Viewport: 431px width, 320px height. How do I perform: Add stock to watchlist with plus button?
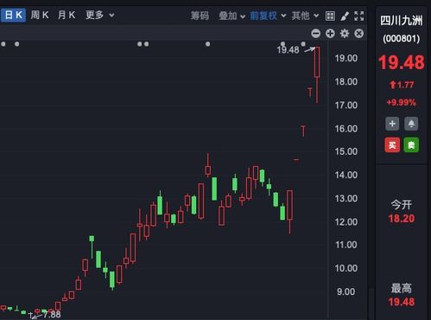[392, 124]
